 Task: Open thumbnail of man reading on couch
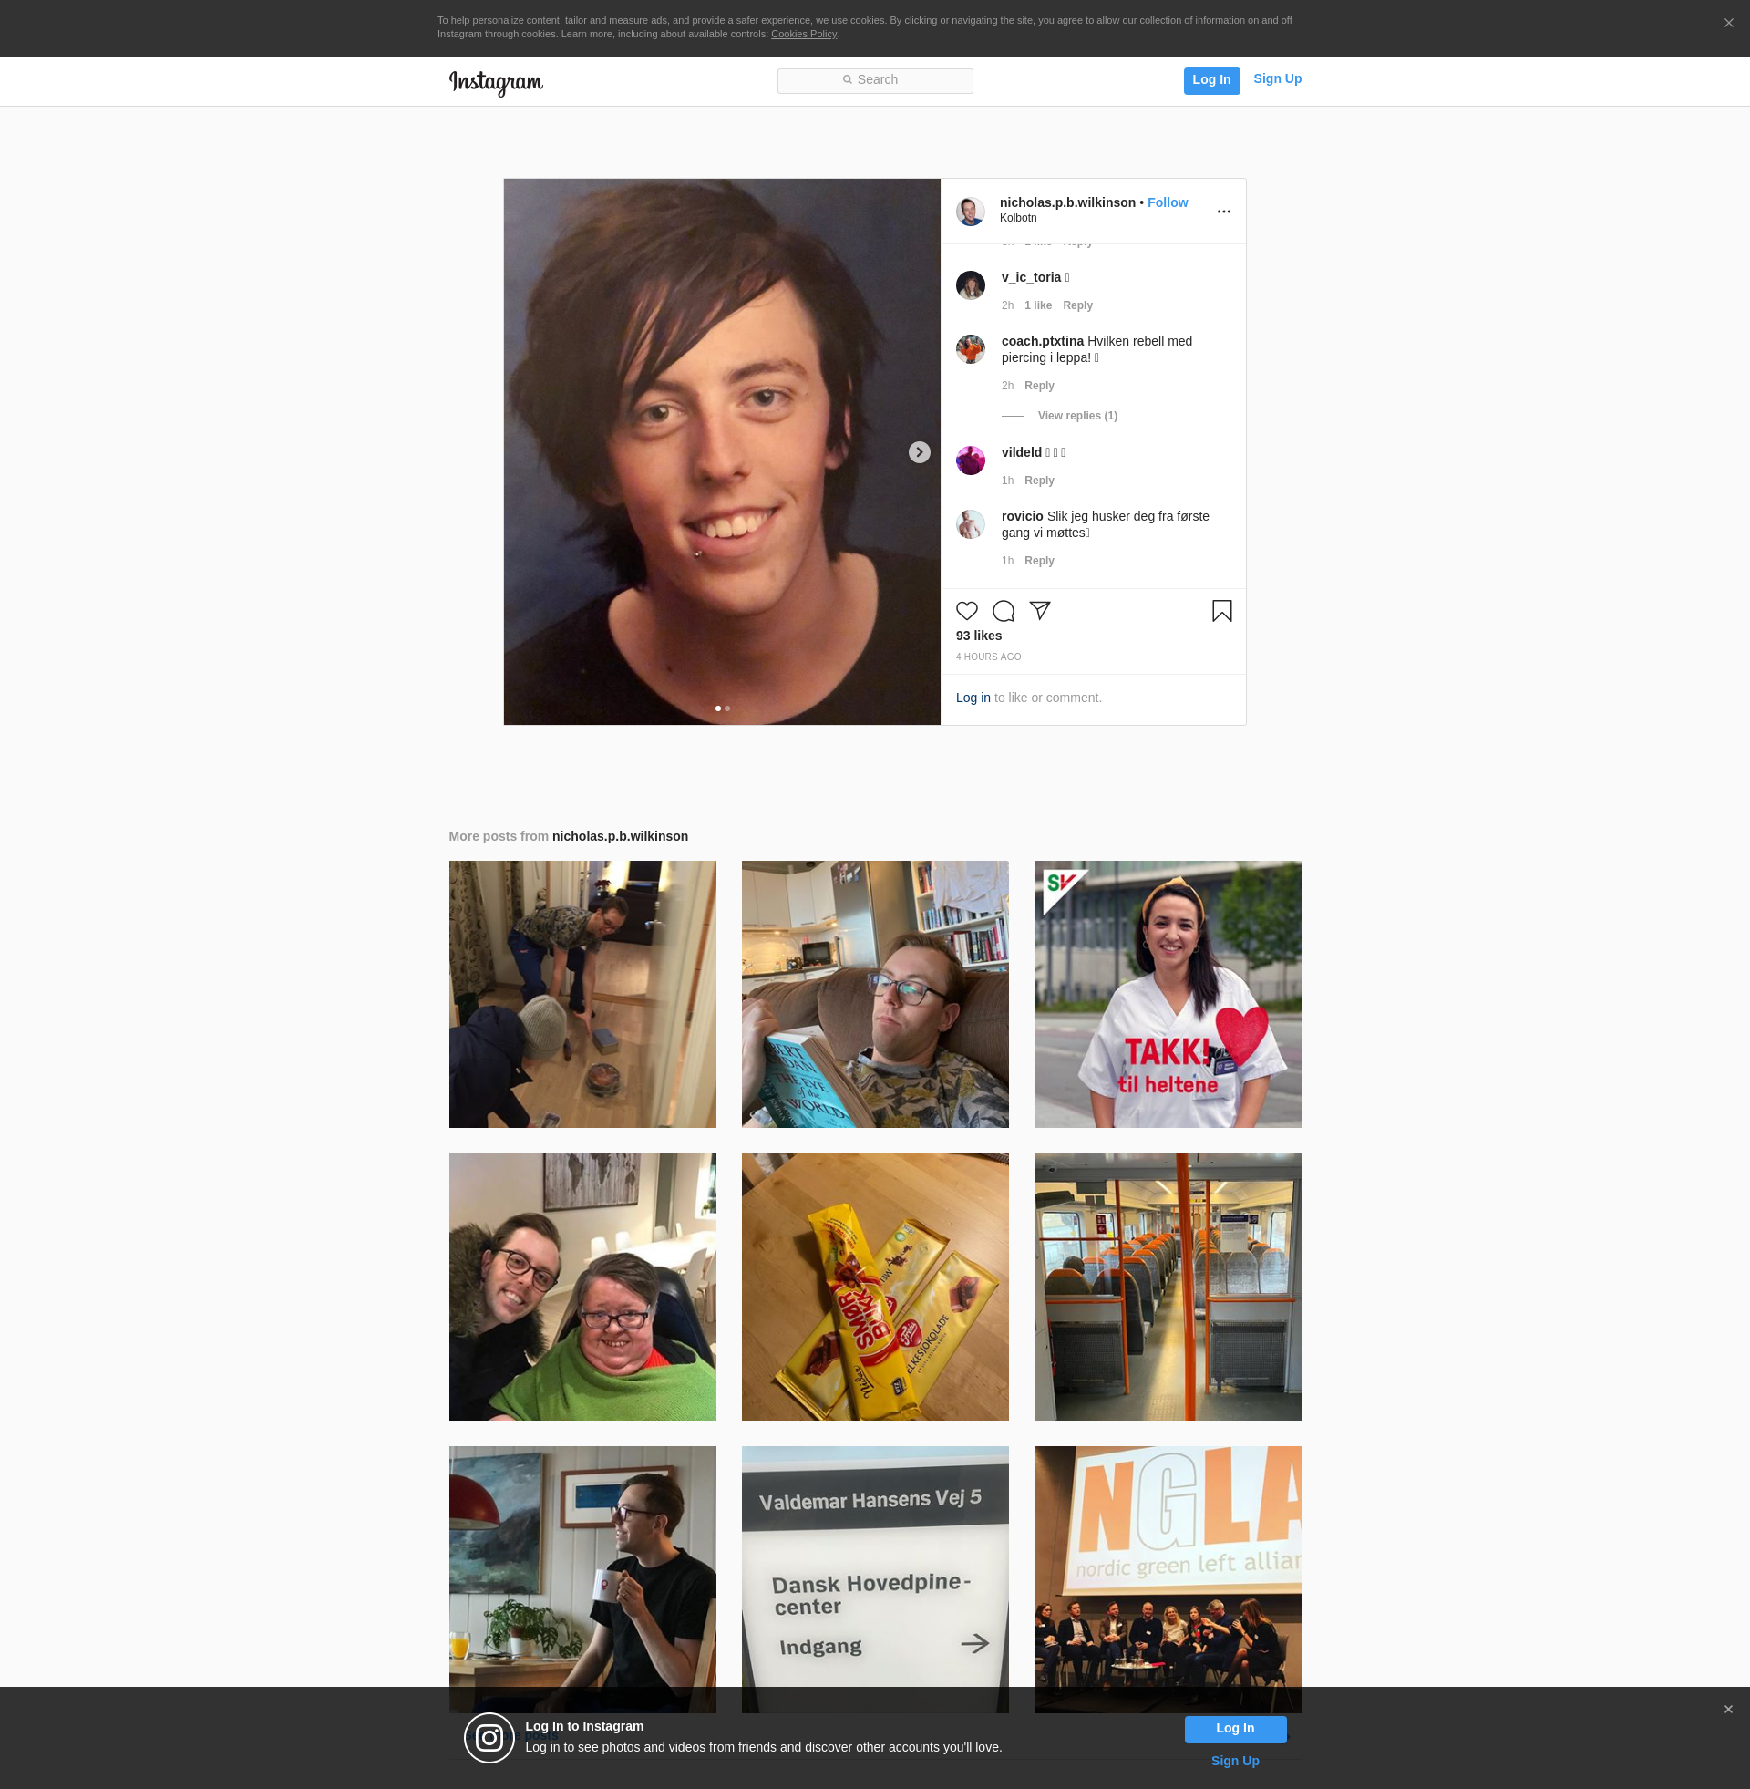pyautogui.click(x=874, y=994)
